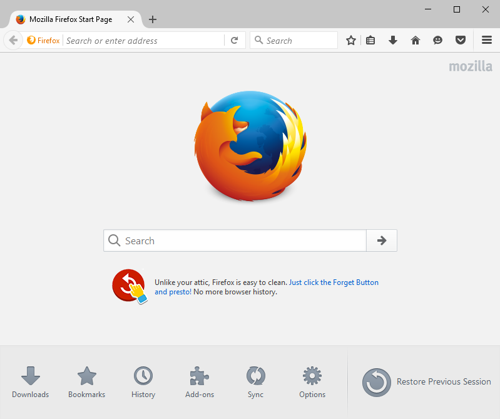Screen dimensions: 500x419
Task: Open Firefox Hello smiley icon
Action: point(438,41)
